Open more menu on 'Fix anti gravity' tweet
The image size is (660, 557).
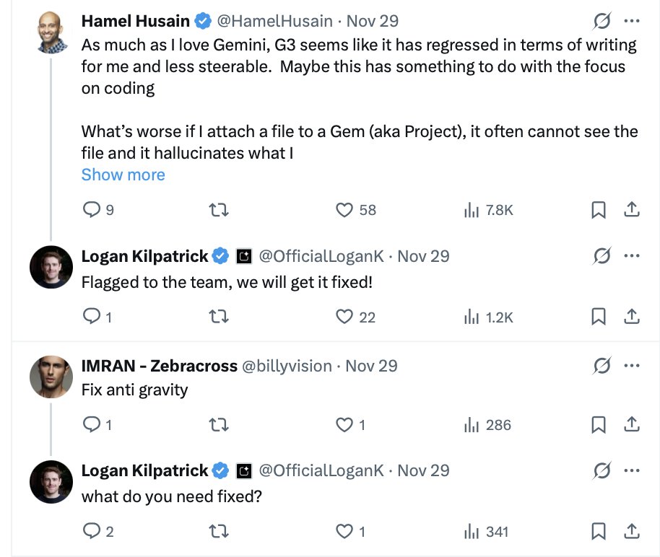pos(631,366)
